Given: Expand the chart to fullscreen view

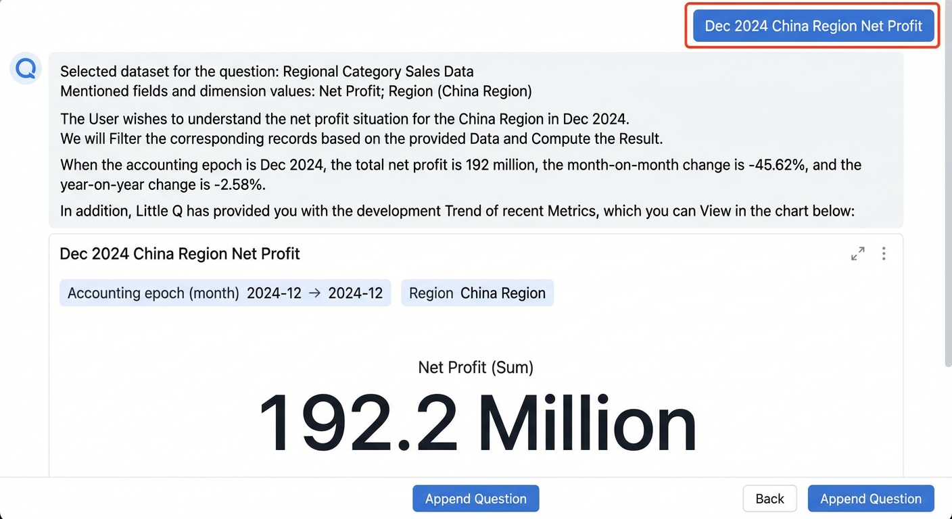Looking at the screenshot, I should coord(857,254).
